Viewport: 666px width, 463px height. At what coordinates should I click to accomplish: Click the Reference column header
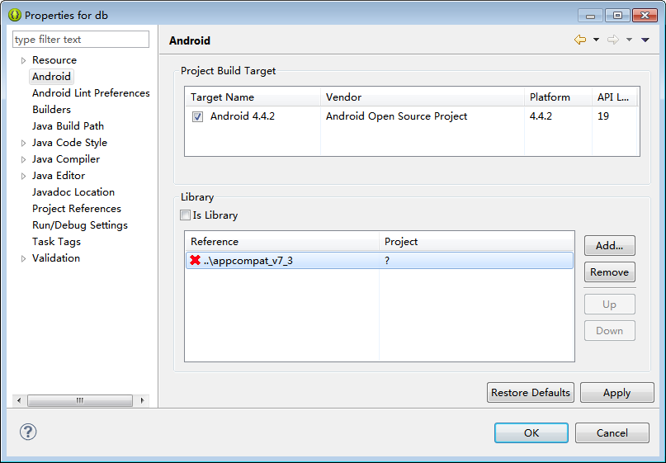[282, 242]
